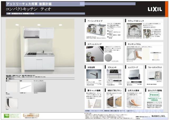Screen dimensions: 169x120
Task: Open the easy-cleaning cloth wiping photo
Action: click(x=134, y=101)
